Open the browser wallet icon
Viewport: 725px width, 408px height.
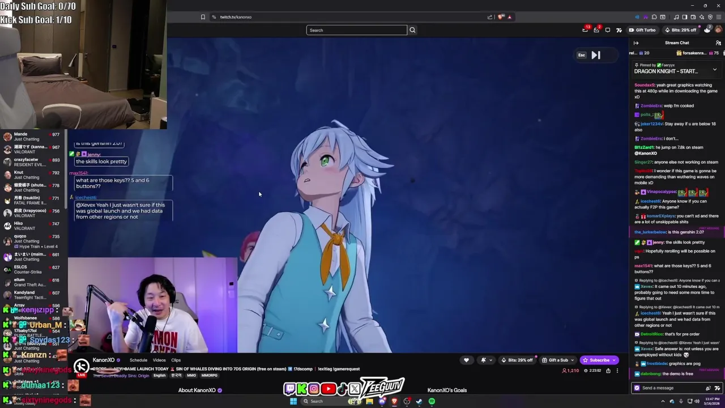(693, 17)
